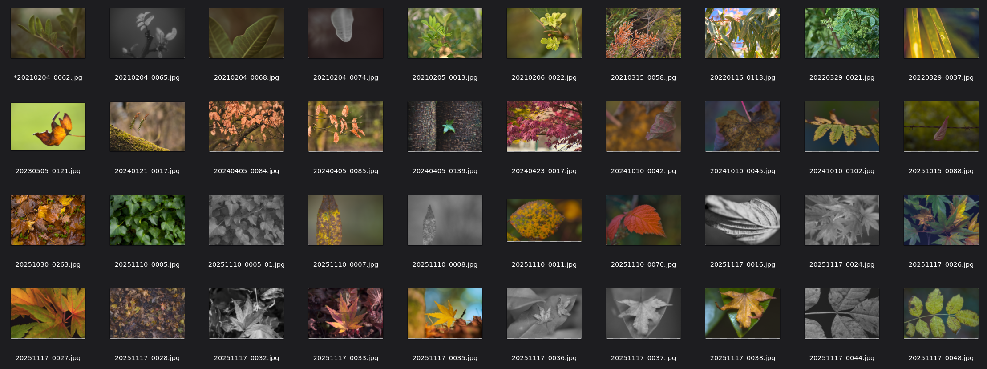Open maple leaf on green 20251117_0038.jpg
Viewport: 987px width, 369px height.
742,313
